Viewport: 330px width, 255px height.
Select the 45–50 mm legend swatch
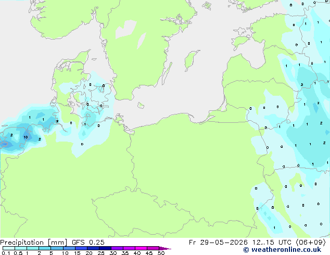tap(153, 248)
